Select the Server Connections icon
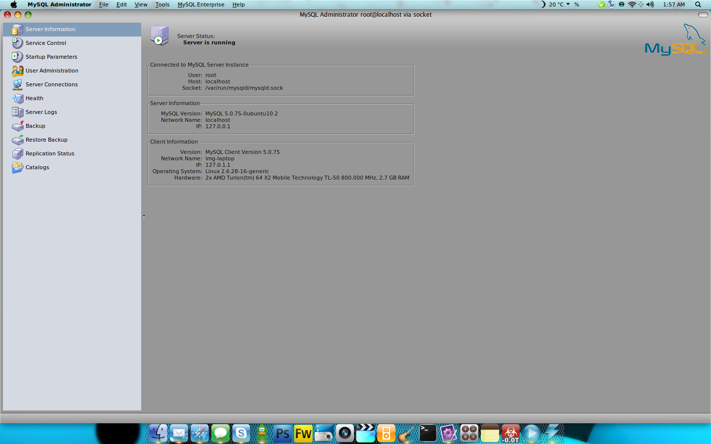 (x=17, y=84)
